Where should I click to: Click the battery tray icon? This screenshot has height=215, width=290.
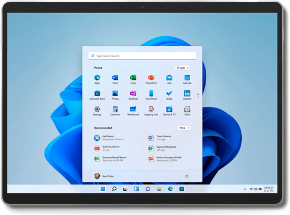260,189
